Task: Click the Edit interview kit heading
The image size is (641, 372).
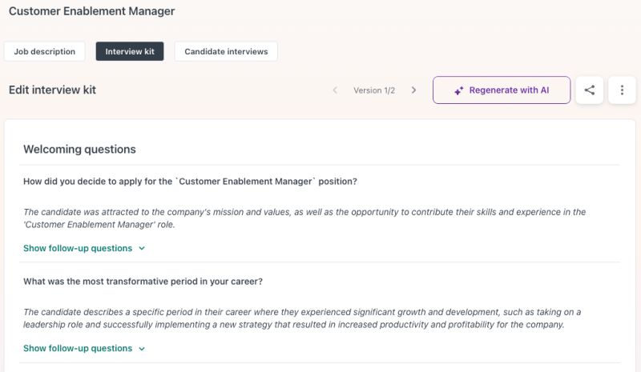Action: pyautogui.click(x=52, y=90)
